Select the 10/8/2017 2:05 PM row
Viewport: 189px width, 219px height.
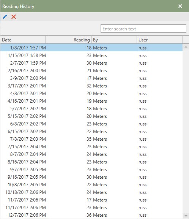pos(91,185)
